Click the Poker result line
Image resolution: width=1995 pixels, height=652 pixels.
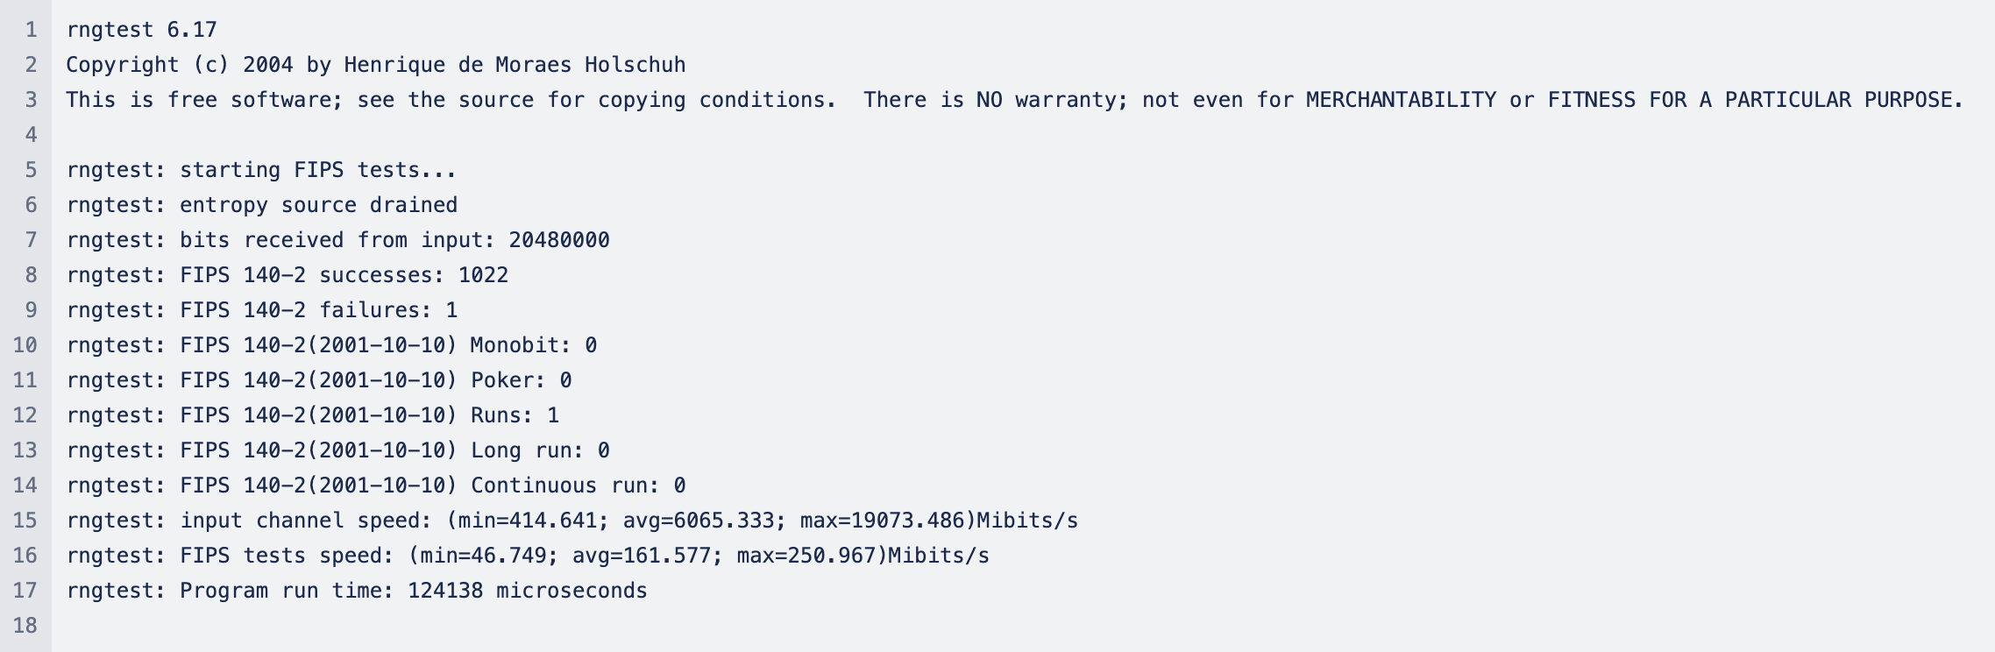(319, 380)
